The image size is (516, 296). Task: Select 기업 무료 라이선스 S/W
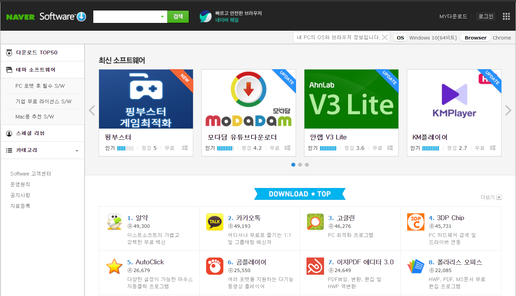(x=44, y=102)
